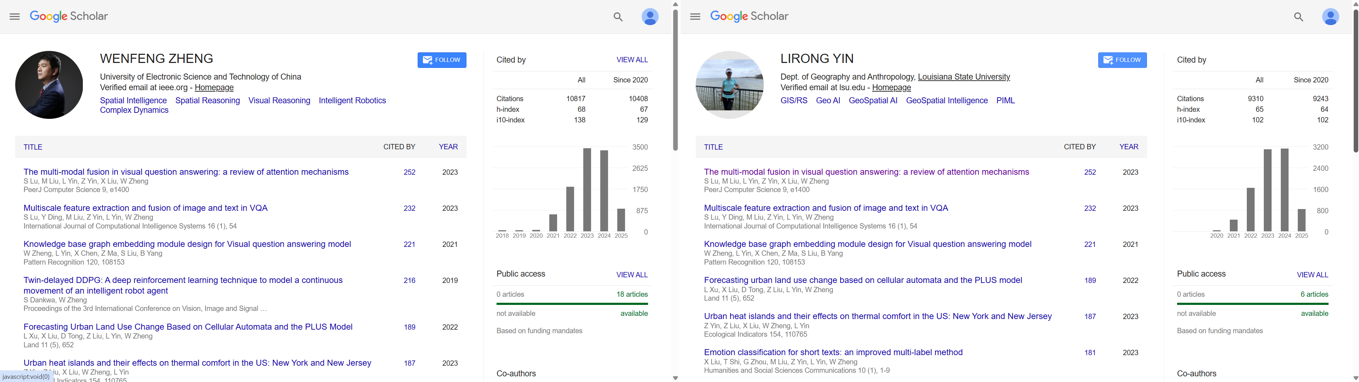The width and height of the screenshot is (1359, 382).
Task: Follow Wenfeng Zheng's profile
Action: pyautogui.click(x=442, y=60)
